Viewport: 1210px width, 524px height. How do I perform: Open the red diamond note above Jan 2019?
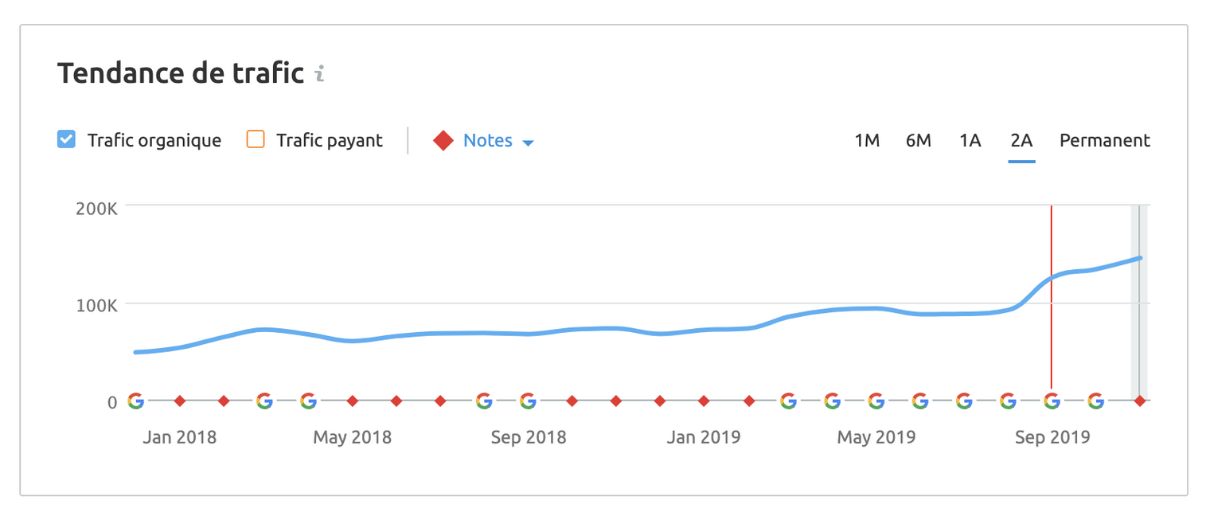pyautogui.click(x=704, y=401)
